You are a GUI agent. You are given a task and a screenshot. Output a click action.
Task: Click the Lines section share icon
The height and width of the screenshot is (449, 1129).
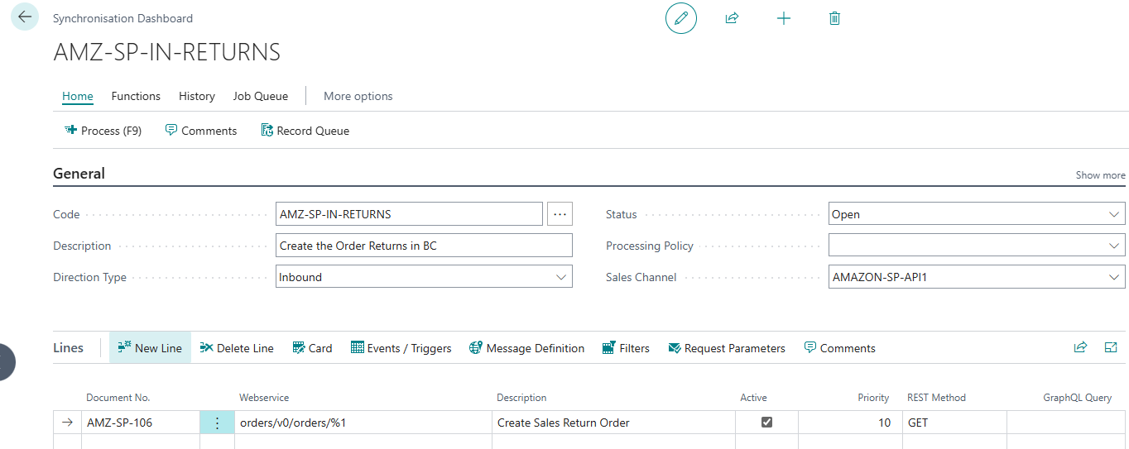tap(1080, 348)
